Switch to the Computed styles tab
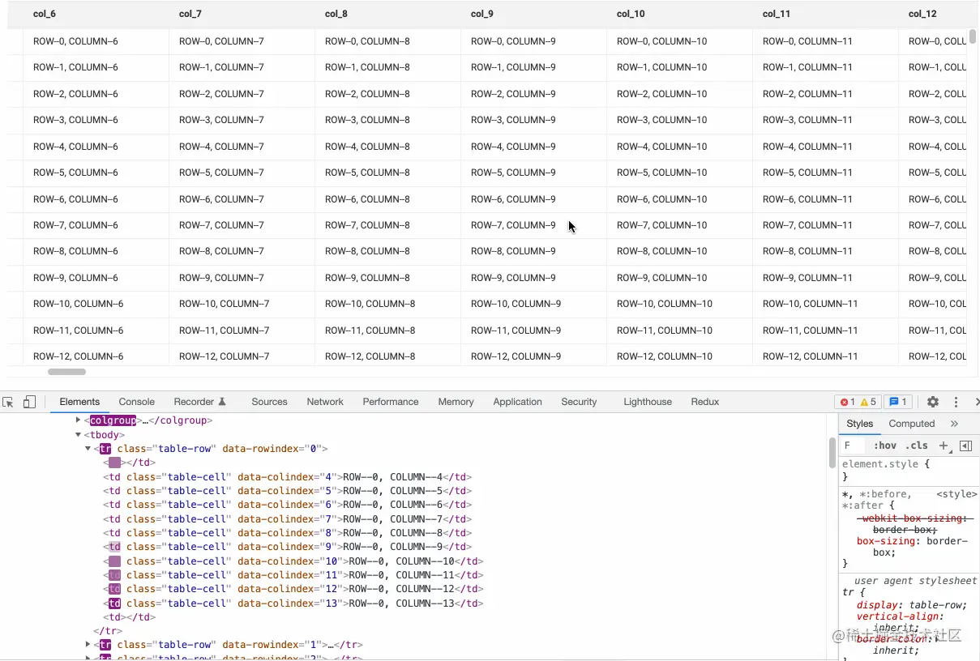The image size is (980, 661). (911, 423)
